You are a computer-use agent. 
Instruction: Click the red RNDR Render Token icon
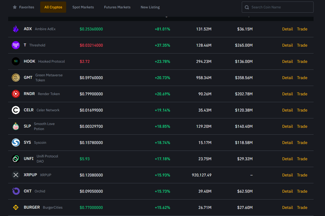pos(16,94)
